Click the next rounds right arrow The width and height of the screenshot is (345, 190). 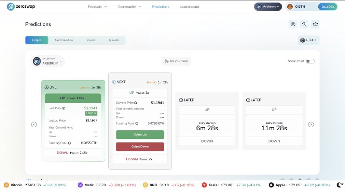click(x=311, y=124)
